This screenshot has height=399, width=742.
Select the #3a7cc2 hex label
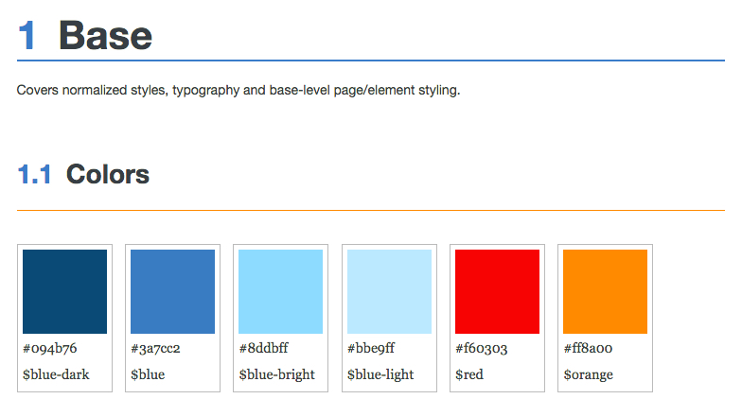pyautogui.click(x=155, y=348)
